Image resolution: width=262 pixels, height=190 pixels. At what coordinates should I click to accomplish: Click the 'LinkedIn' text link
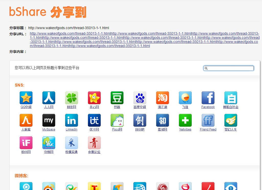(x=72, y=129)
